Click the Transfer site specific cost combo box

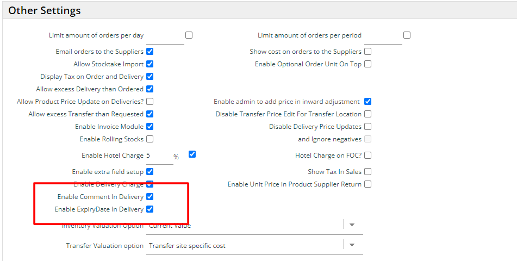[245, 246]
